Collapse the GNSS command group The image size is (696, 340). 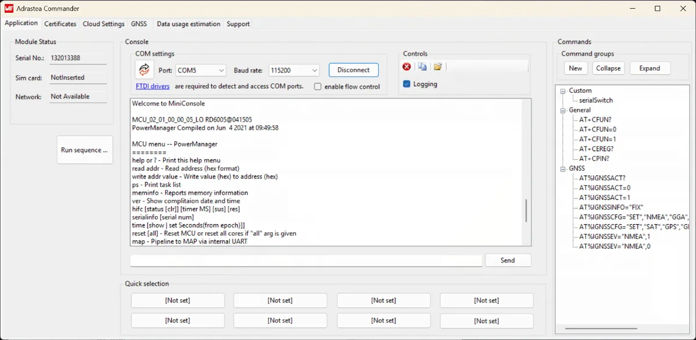[562, 169]
